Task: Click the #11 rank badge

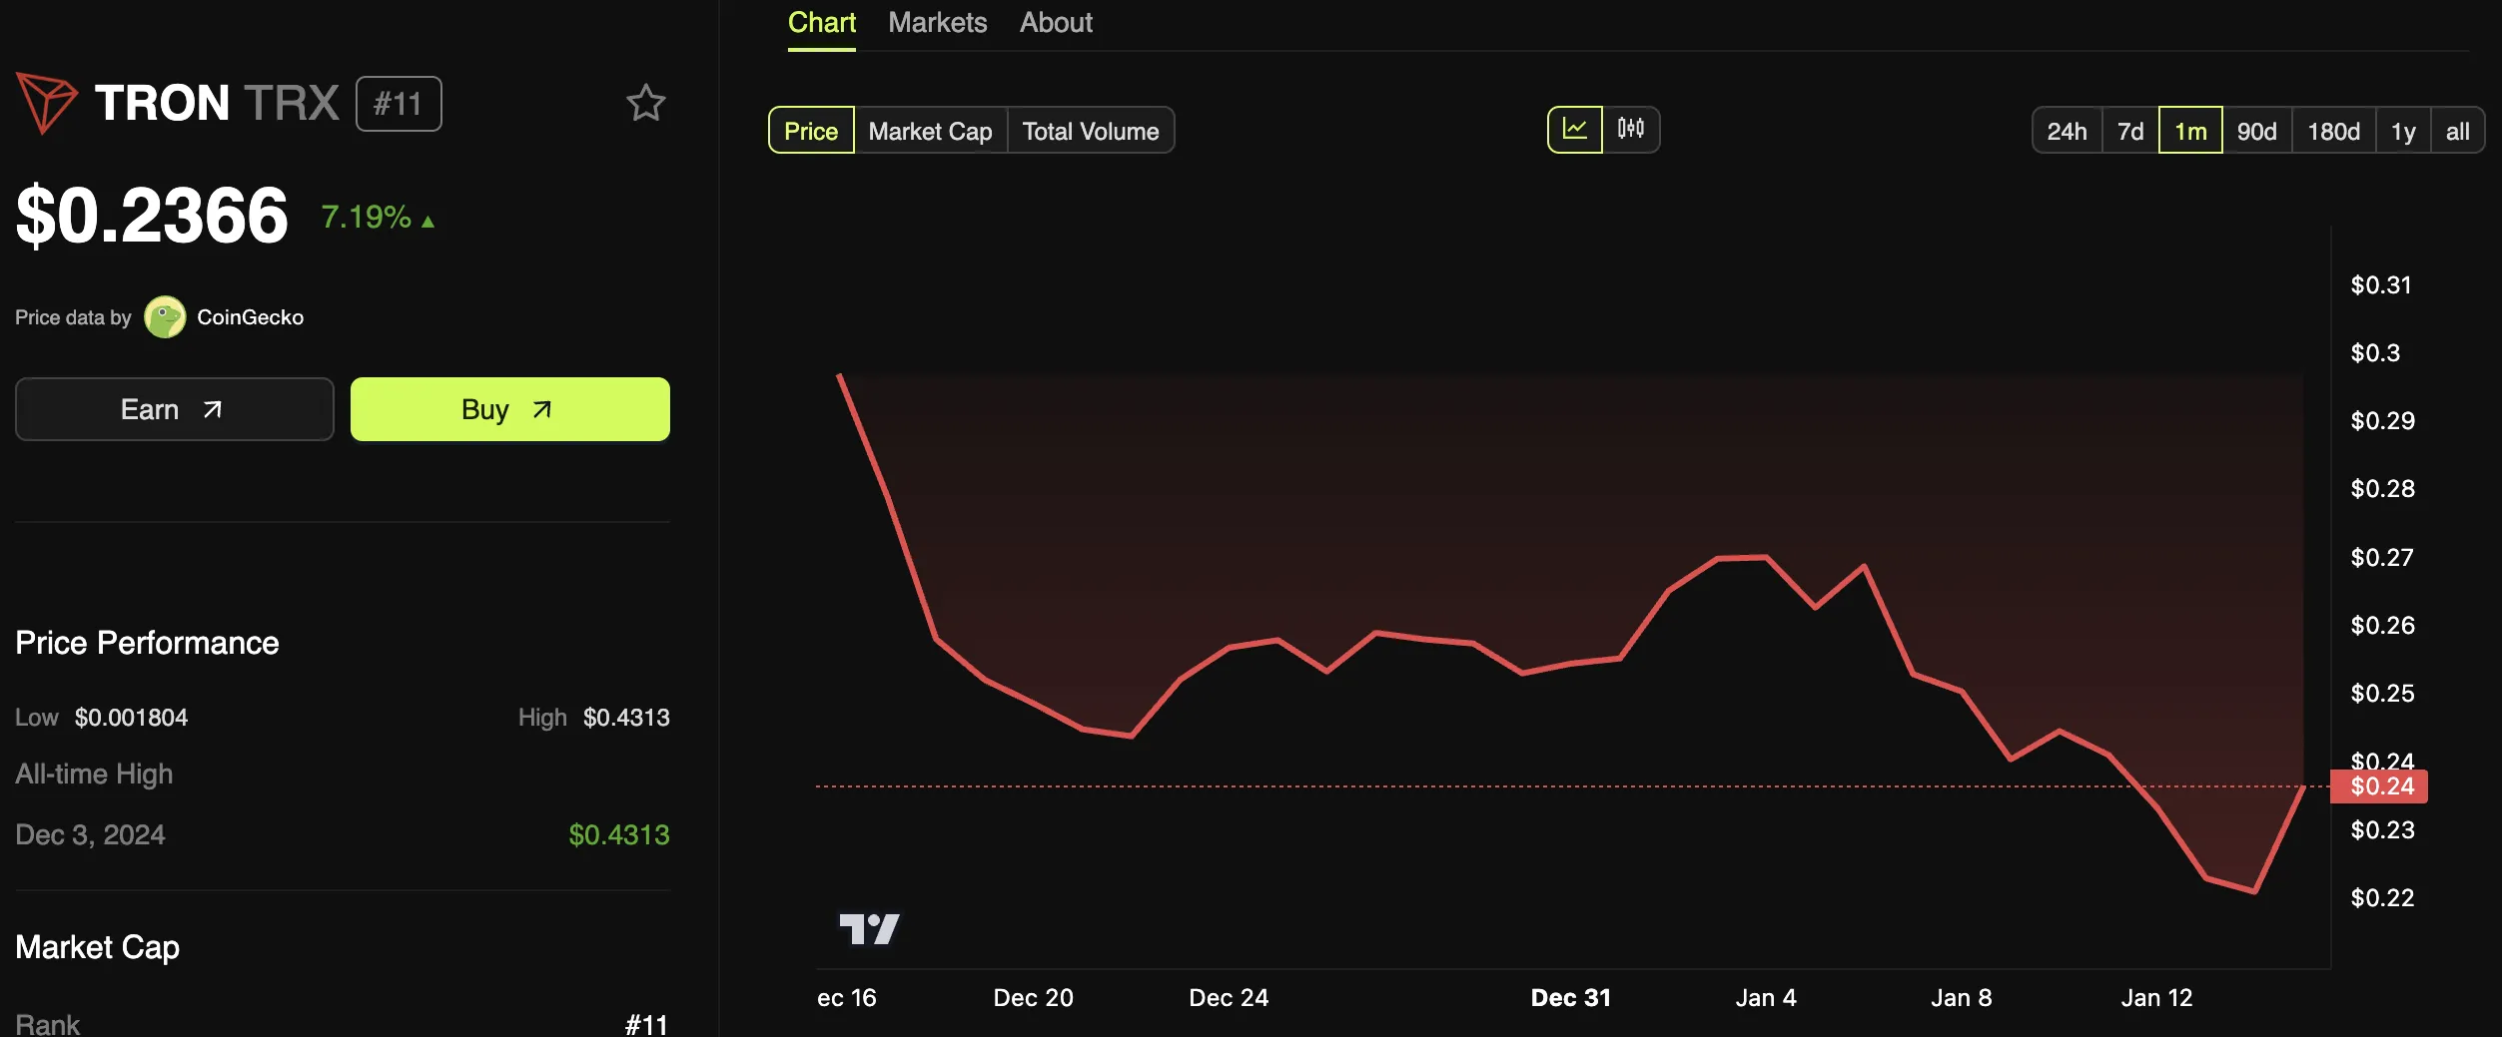Action: tap(399, 104)
